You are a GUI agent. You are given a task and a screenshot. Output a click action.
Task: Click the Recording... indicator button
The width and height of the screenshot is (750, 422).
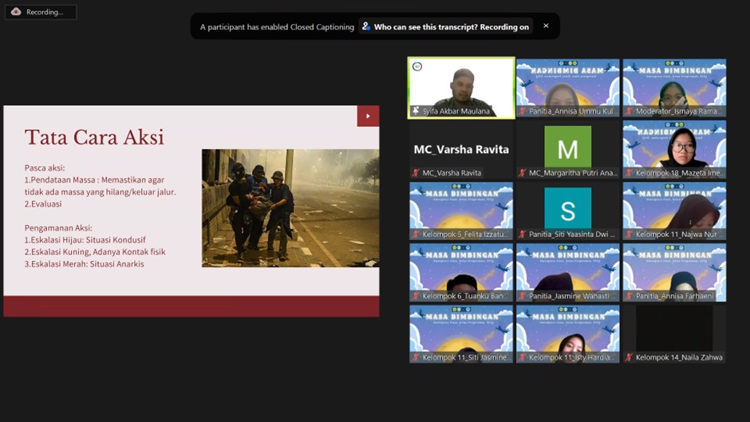41,12
